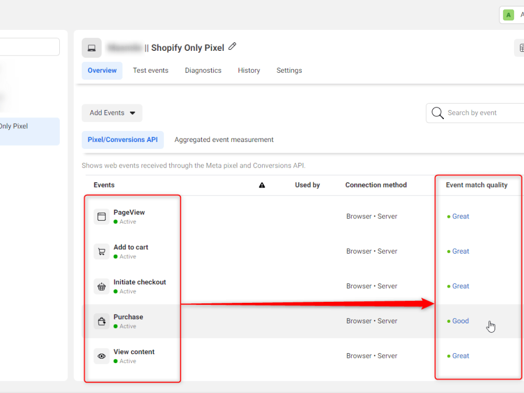Image resolution: width=524 pixels, height=393 pixels.
Task: Click the Great link for PageView
Action: click(461, 216)
